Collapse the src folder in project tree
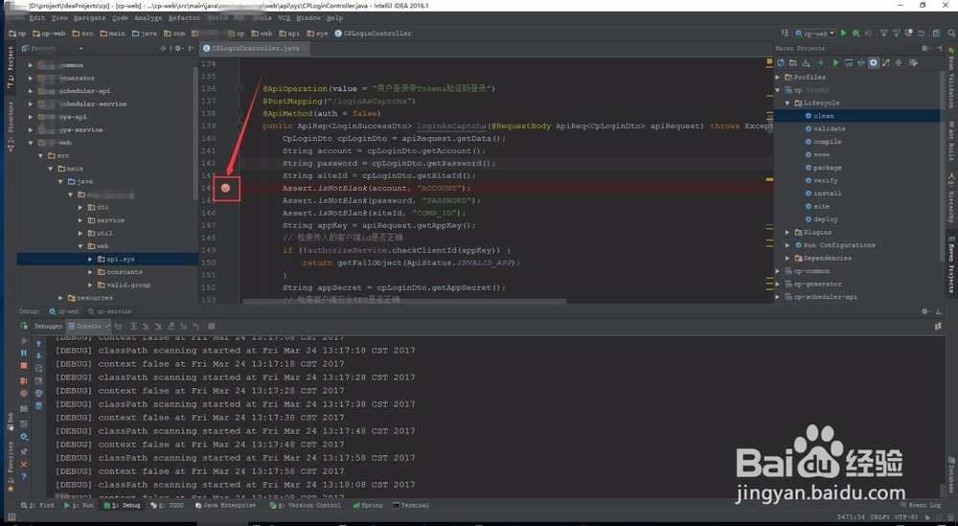The width and height of the screenshot is (958, 526). tap(40, 156)
